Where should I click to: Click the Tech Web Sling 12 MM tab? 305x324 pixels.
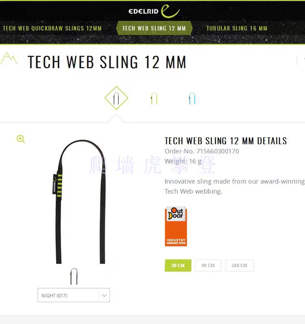(154, 28)
